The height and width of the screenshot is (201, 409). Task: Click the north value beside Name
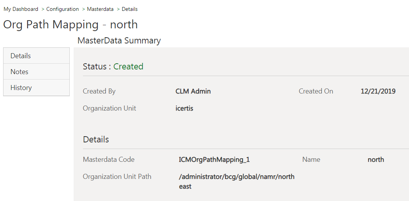376,159
